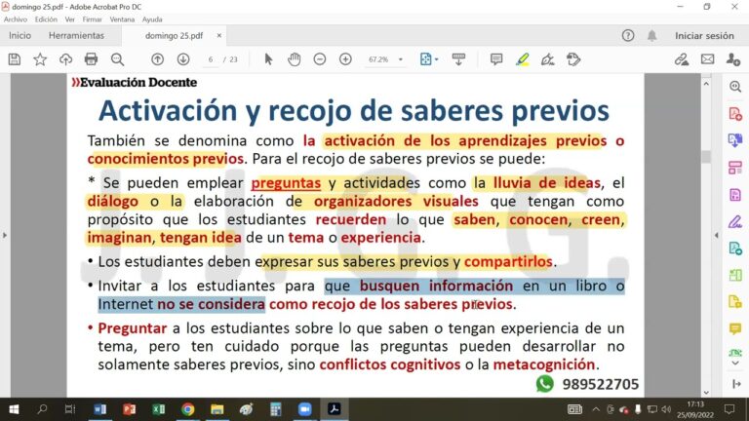Viewport: 749px width, 421px height.
Task: Print the document
Action: click(x=91, y=59)
